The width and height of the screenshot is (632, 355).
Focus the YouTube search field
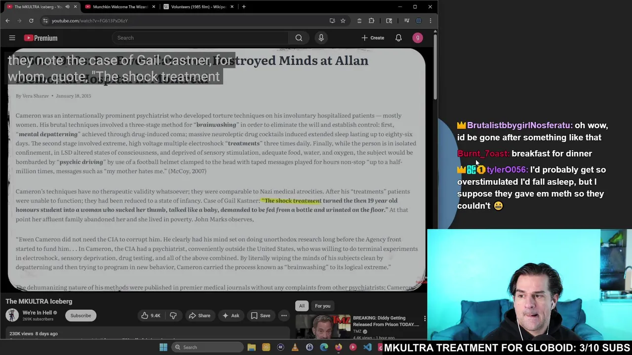click(x=200, y=38)
